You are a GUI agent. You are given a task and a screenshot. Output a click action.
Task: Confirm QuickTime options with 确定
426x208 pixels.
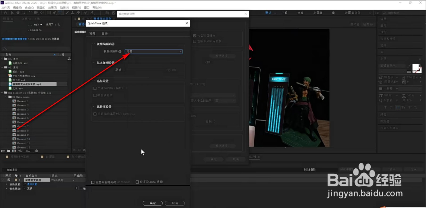[153, 203]
